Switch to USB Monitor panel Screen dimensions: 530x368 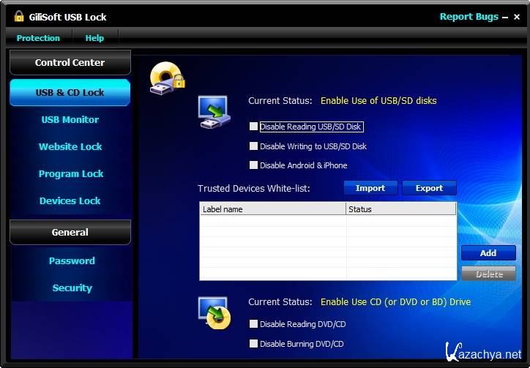tap(70, 120)
